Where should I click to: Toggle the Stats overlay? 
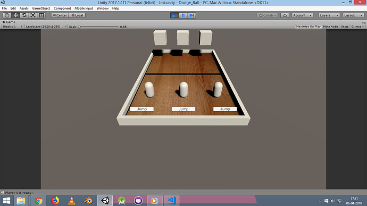coord(345,27)
